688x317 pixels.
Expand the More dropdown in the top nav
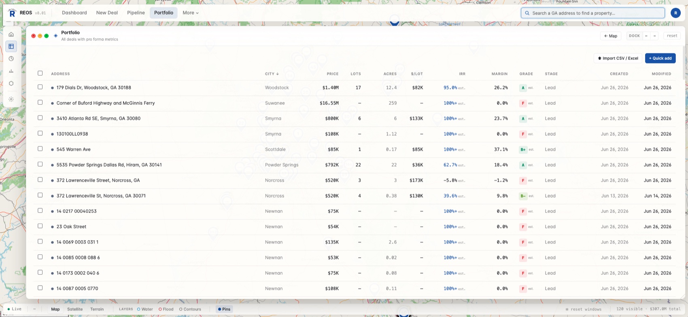[190, 13]
